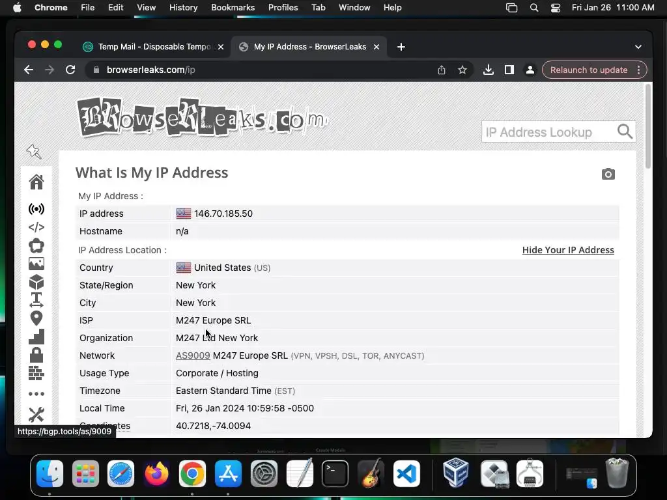Open Firefox from the Dock
The height and width of the screenshot is (500, 667).
[x=156, y=473]
